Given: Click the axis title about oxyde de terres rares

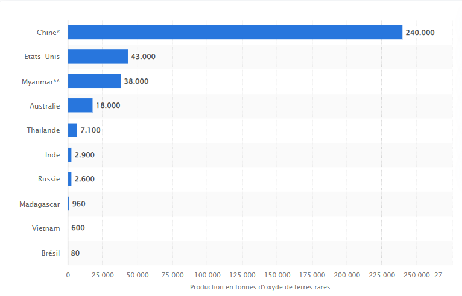Looking at the screenshot, I should tap(260, 288).
